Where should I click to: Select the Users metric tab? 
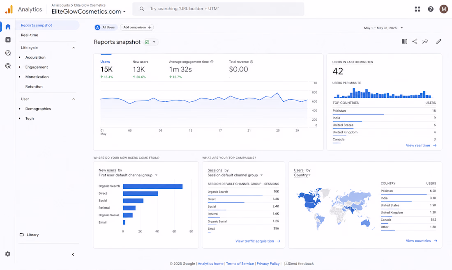106,69
